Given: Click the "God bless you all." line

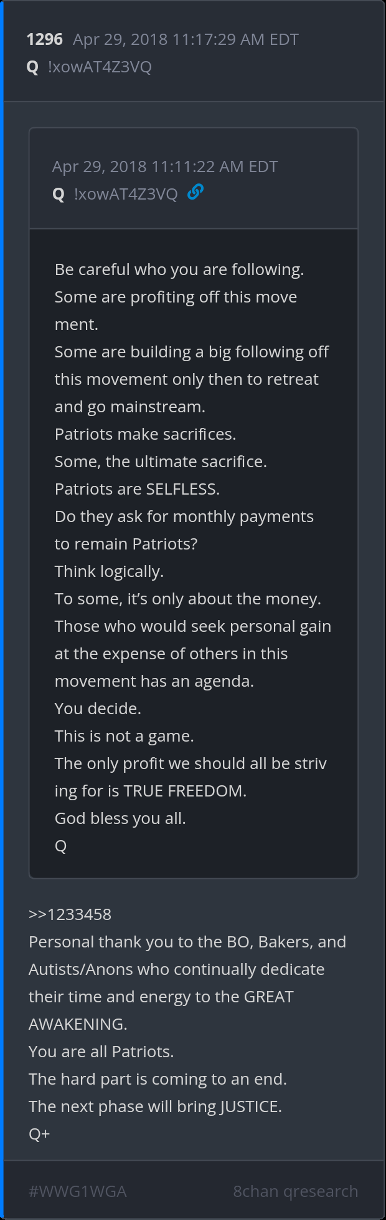Looking at the screenshot, I should pyautogui.click(x=120, y=818).
